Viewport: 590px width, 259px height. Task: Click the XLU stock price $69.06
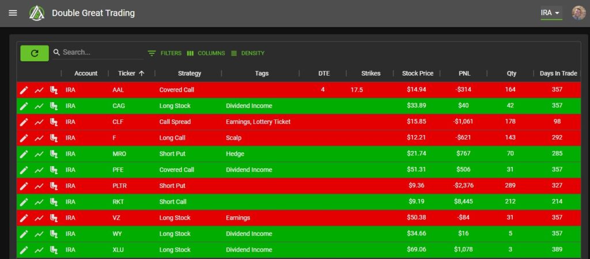pyautogui.click(x=417, y=249)
